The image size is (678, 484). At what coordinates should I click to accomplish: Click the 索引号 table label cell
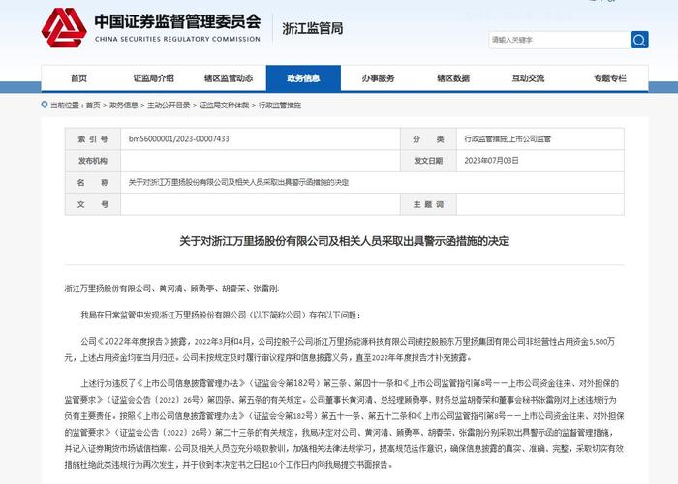coord(93,139)
